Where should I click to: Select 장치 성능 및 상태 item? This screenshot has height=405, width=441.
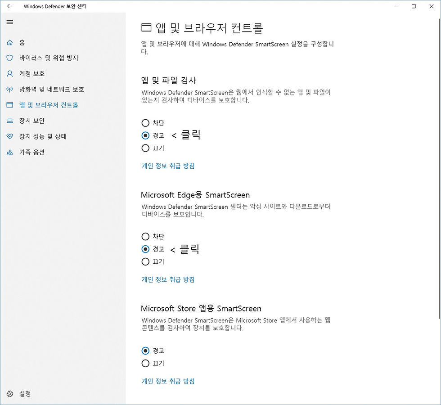point(43,136)
